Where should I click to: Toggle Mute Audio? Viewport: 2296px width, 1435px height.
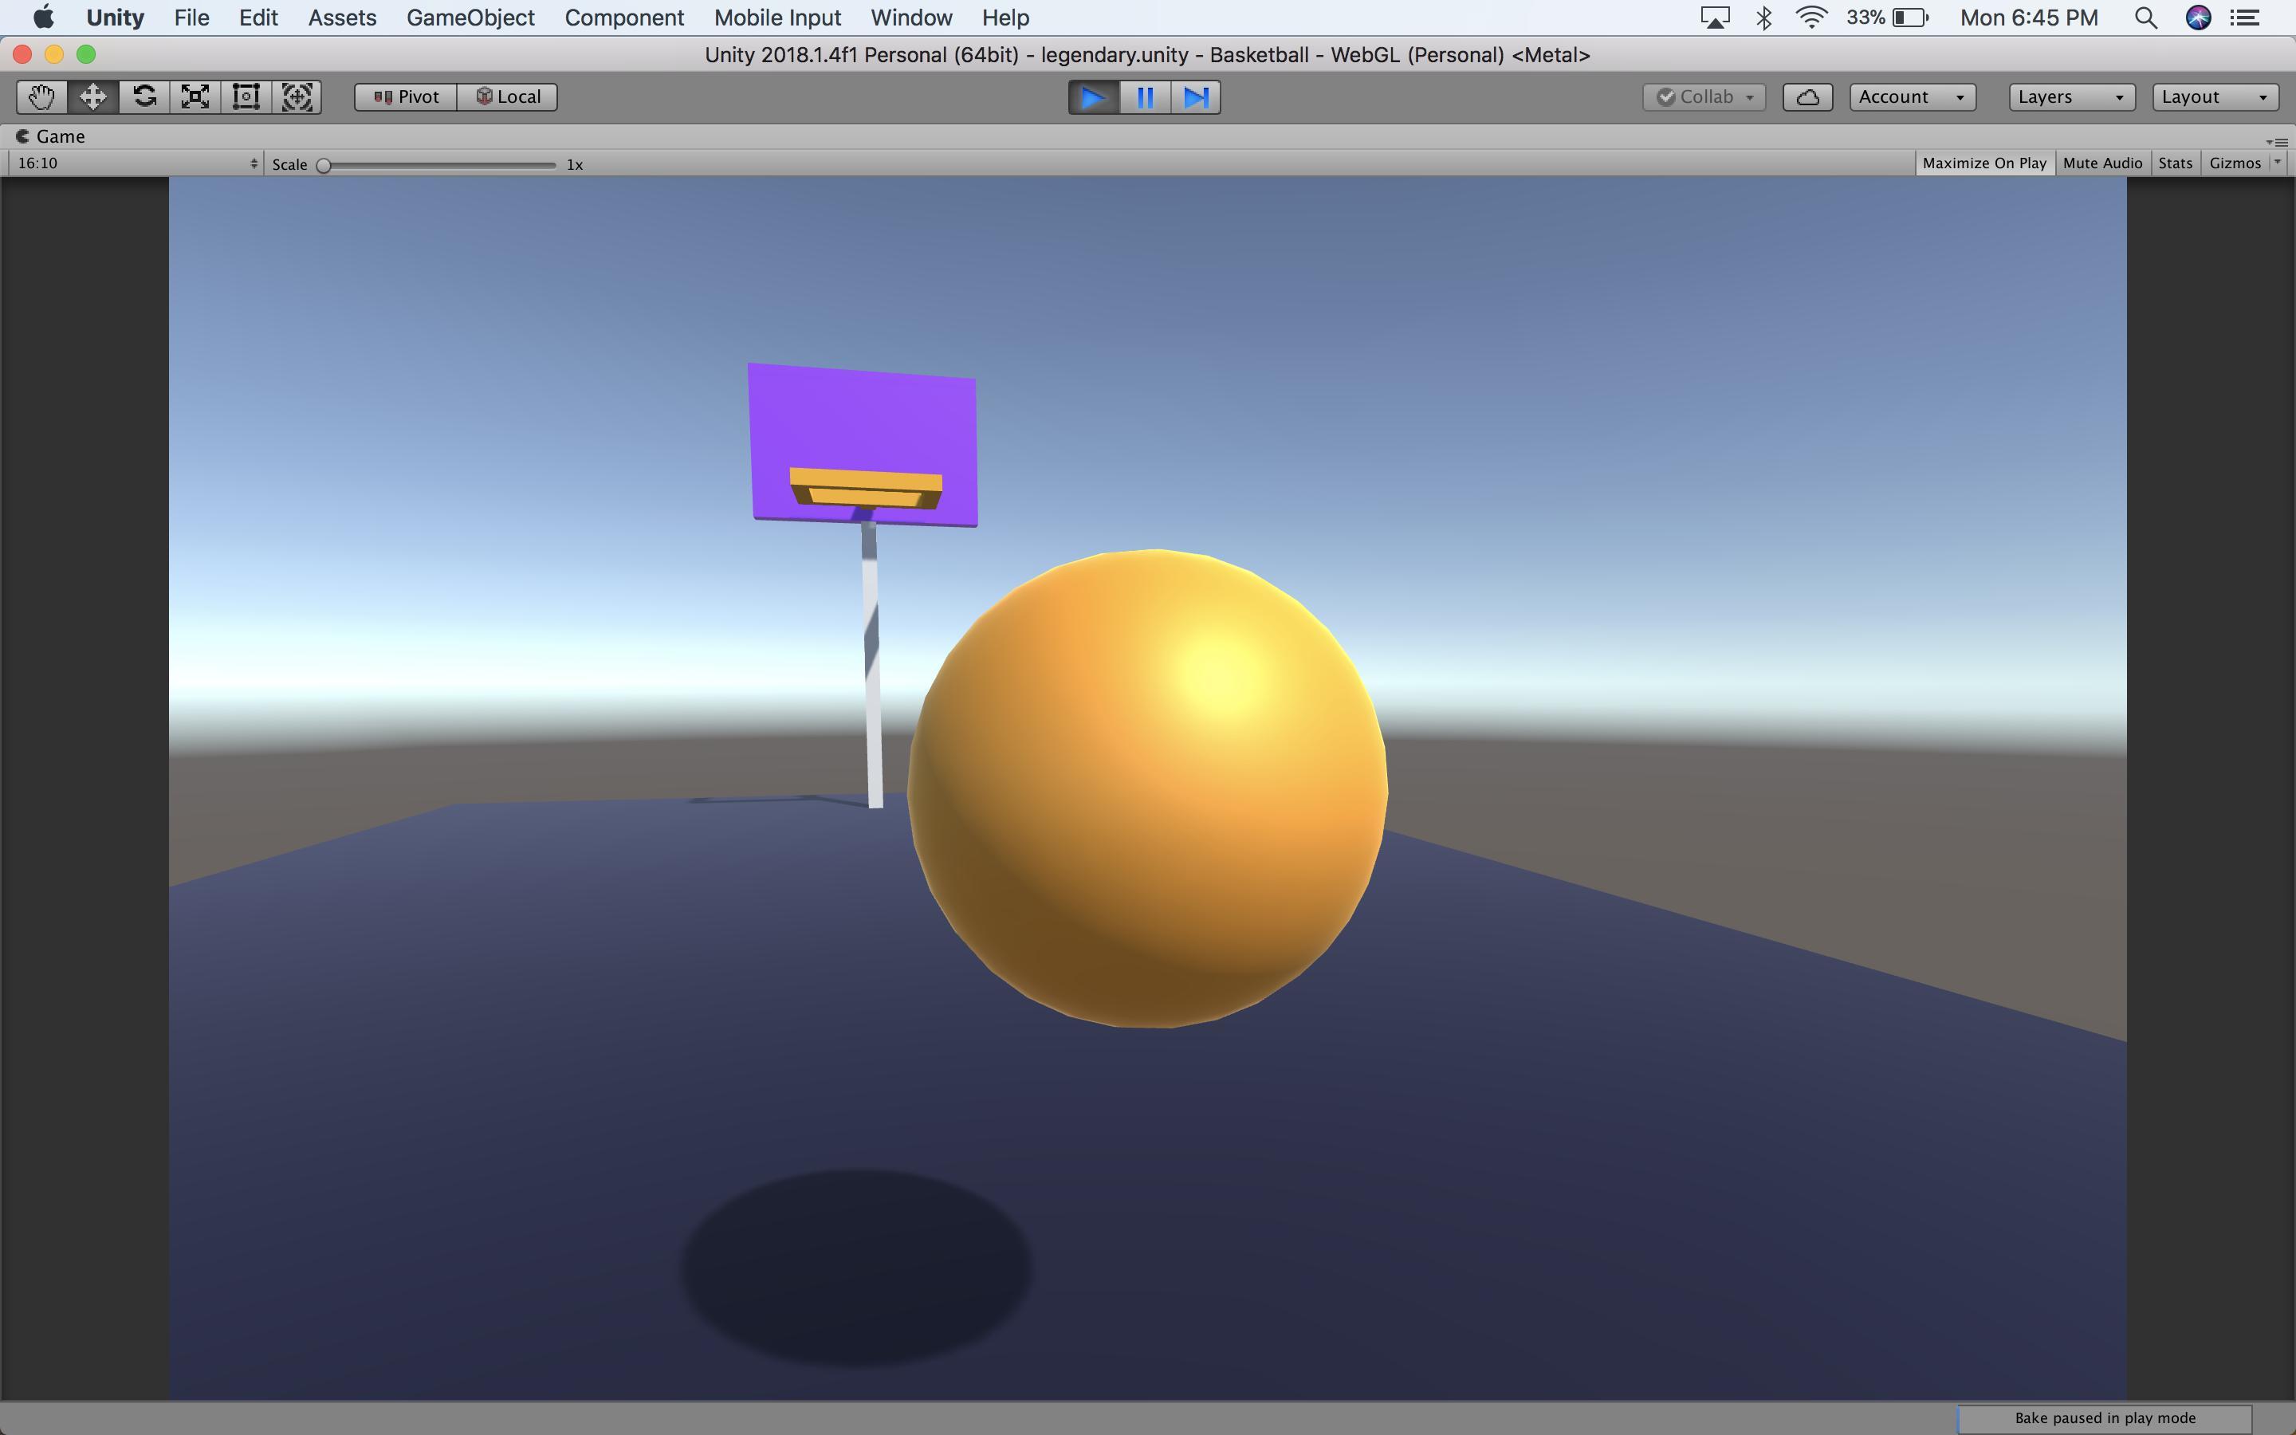coord(2102,163)
